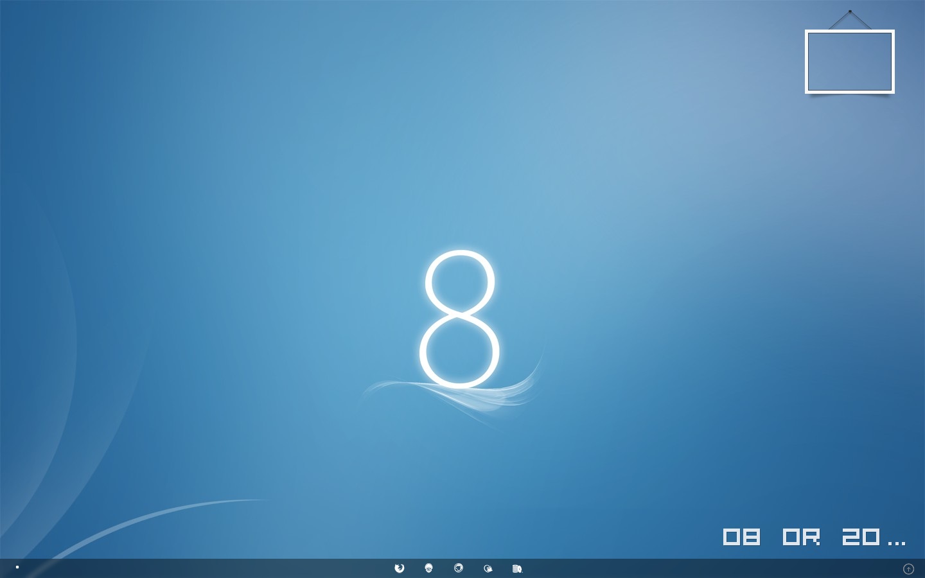Click the '20...' date widget text
Image resolution: width=925 pixels, height=578 pixels.
coord(874,537)
